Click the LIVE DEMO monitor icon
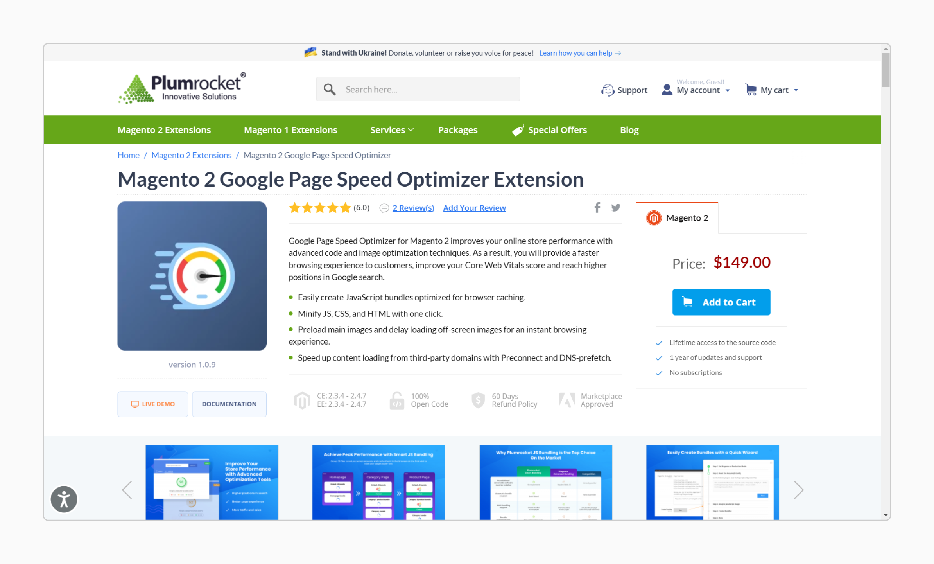The image size is (934, 564). 134,404
